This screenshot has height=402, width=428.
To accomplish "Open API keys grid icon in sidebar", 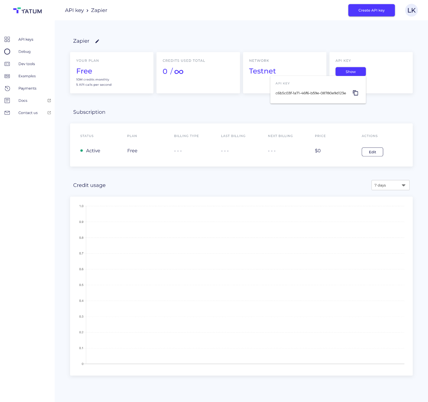I will 7,39.
